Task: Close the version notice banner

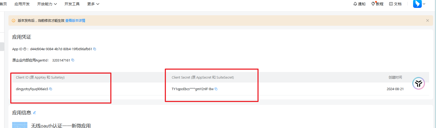Action: pos(428,21)
